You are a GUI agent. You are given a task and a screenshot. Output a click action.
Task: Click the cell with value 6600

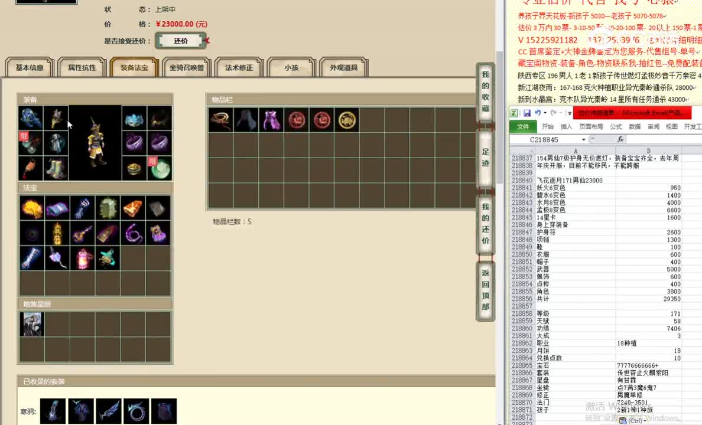[649, 210]
